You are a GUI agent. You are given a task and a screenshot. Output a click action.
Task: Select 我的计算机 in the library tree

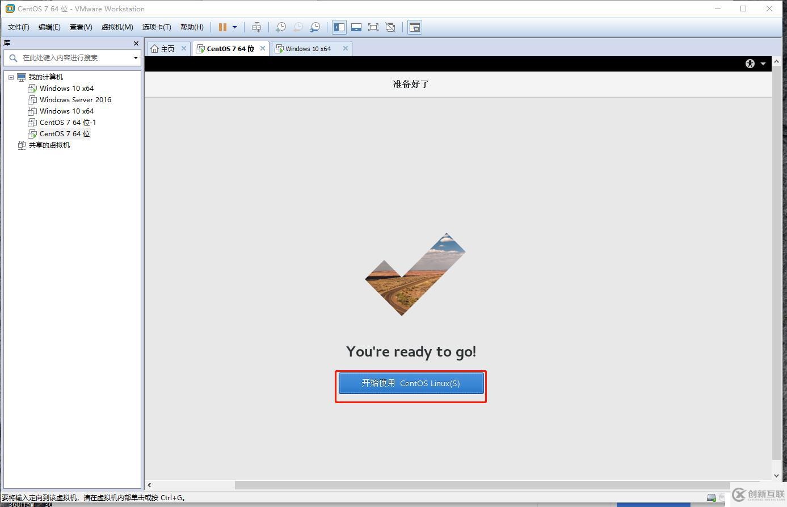click(x=46, y=77)
